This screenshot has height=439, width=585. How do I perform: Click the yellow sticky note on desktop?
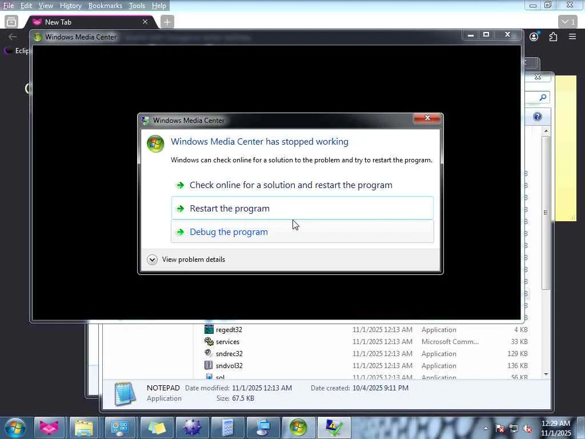click(x=566, y=148)
